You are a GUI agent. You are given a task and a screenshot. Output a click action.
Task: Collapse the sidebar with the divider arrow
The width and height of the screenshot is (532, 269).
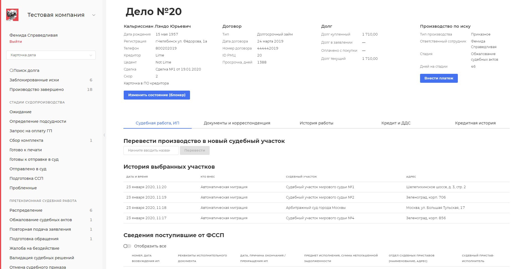tap(104, 135)
